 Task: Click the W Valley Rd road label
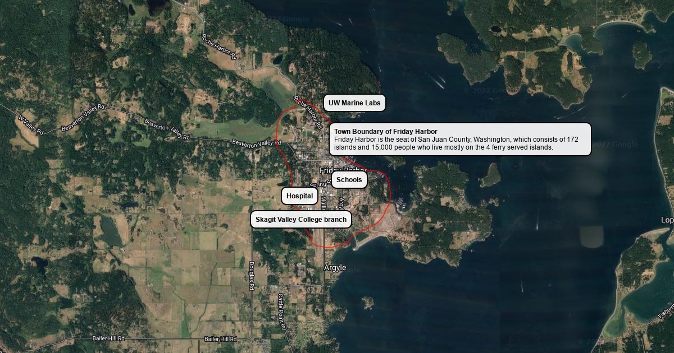click(x=30, y=125)
